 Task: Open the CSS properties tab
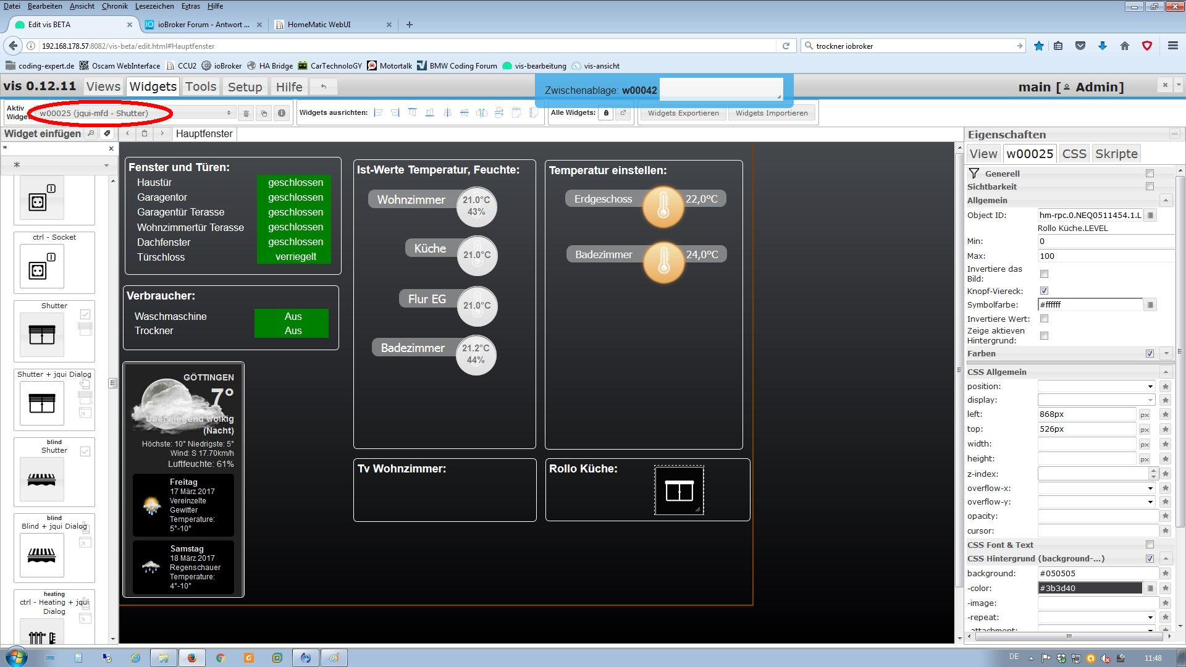point(1074,154)
